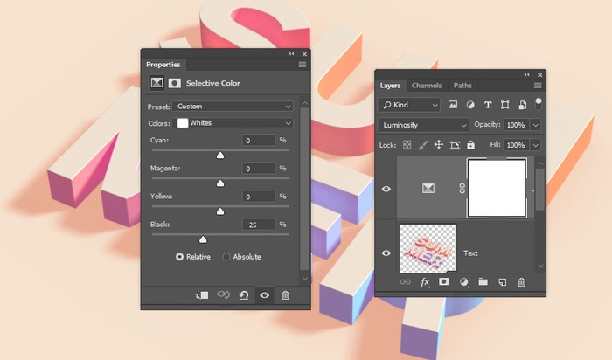The image size is (612, 360).
Task: Delete the Selective Color adjustment layer
Action: 285,295
